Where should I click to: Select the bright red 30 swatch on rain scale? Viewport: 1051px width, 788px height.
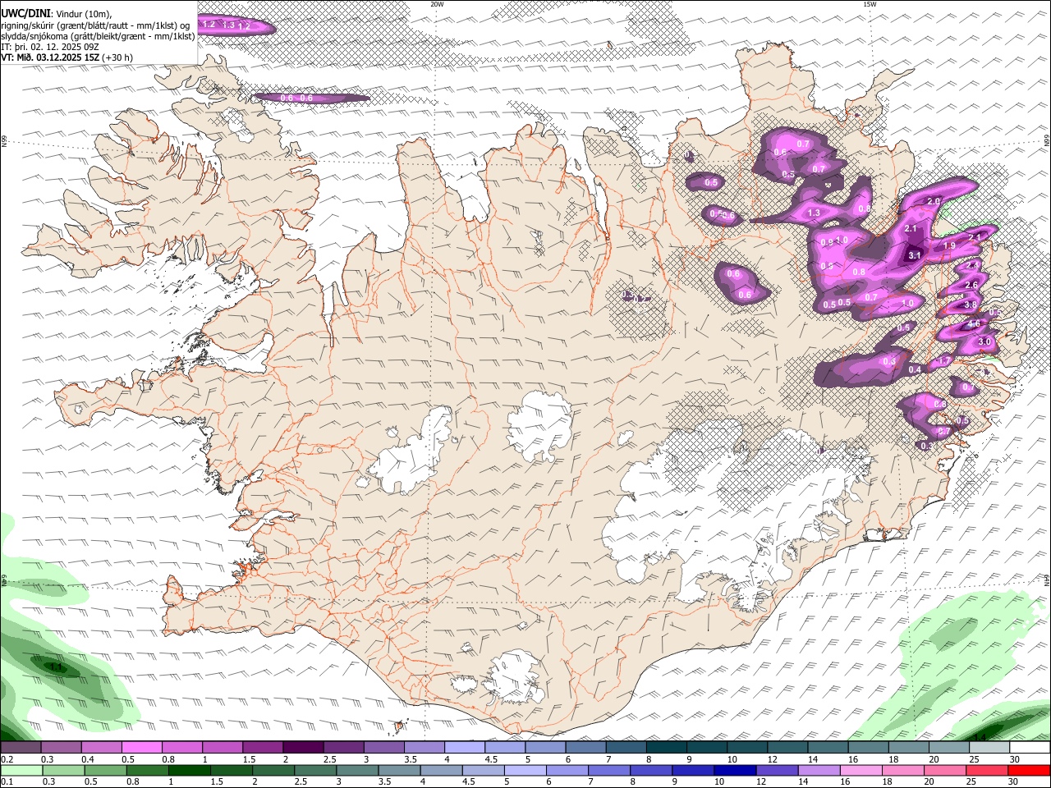pyautogui.click(x=1029, y=770)
